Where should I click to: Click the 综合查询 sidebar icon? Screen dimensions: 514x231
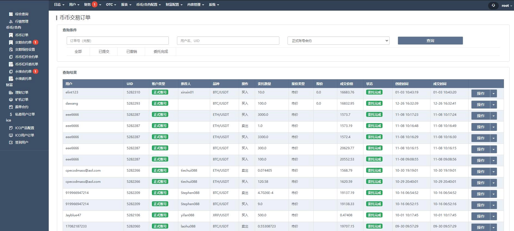pyautogui.click(x=11, y=14)
